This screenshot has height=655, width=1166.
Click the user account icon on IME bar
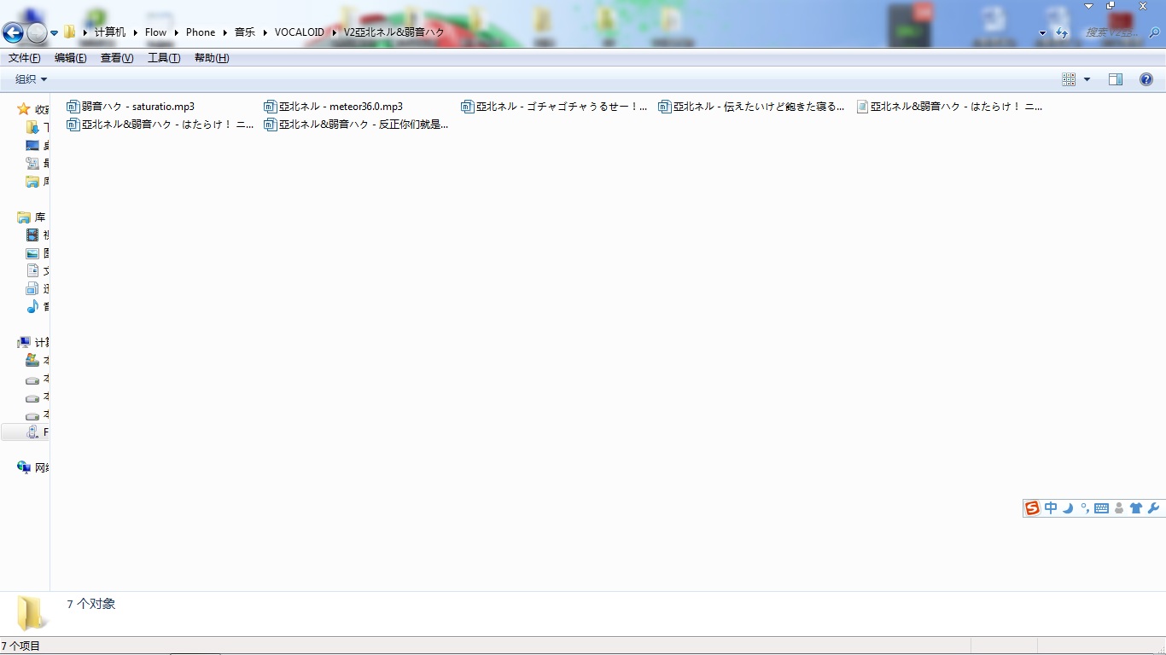point(1119,508)
